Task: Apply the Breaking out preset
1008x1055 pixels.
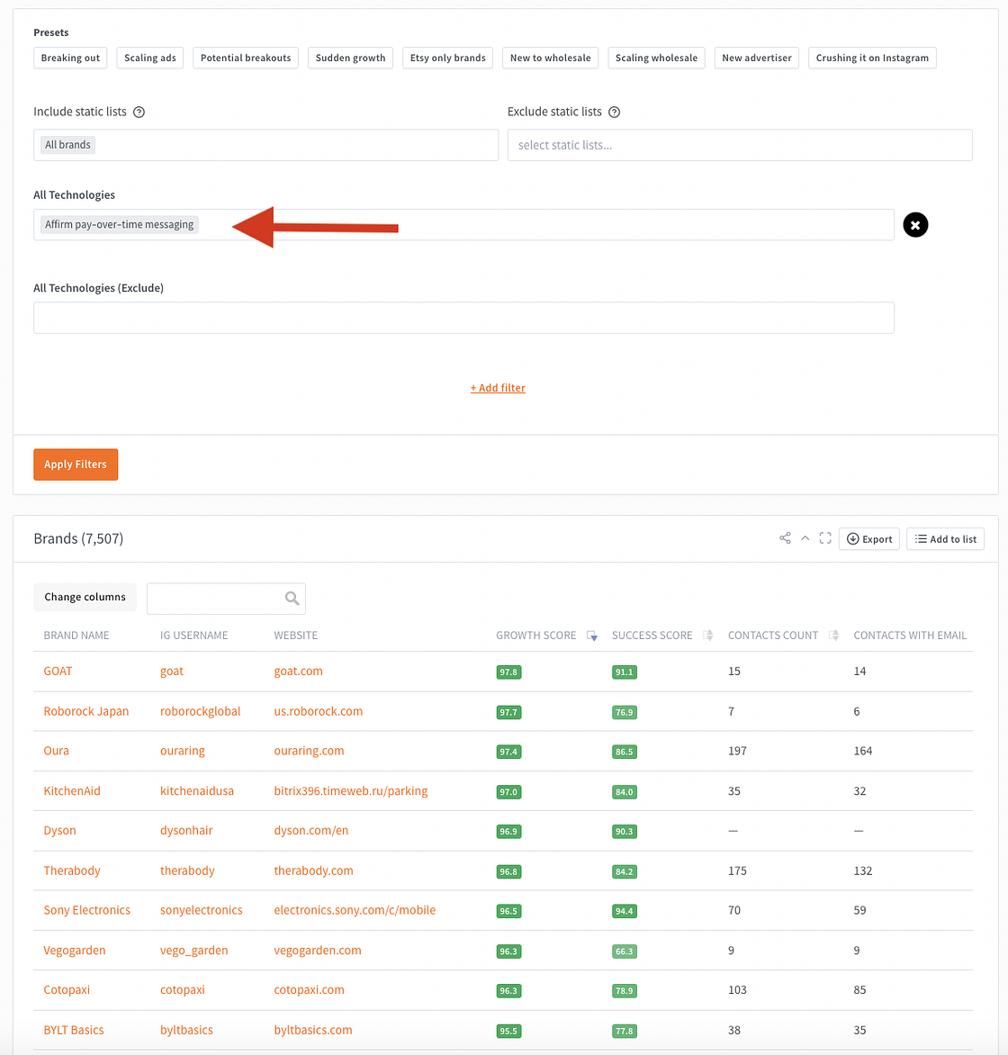Action: (71, 58)
